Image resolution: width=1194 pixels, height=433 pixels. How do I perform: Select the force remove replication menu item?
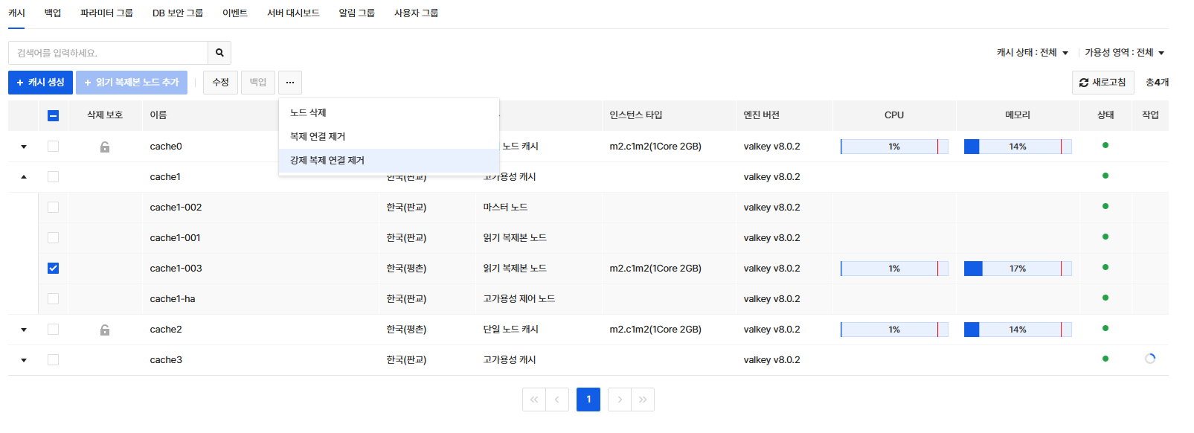[327, 161]
